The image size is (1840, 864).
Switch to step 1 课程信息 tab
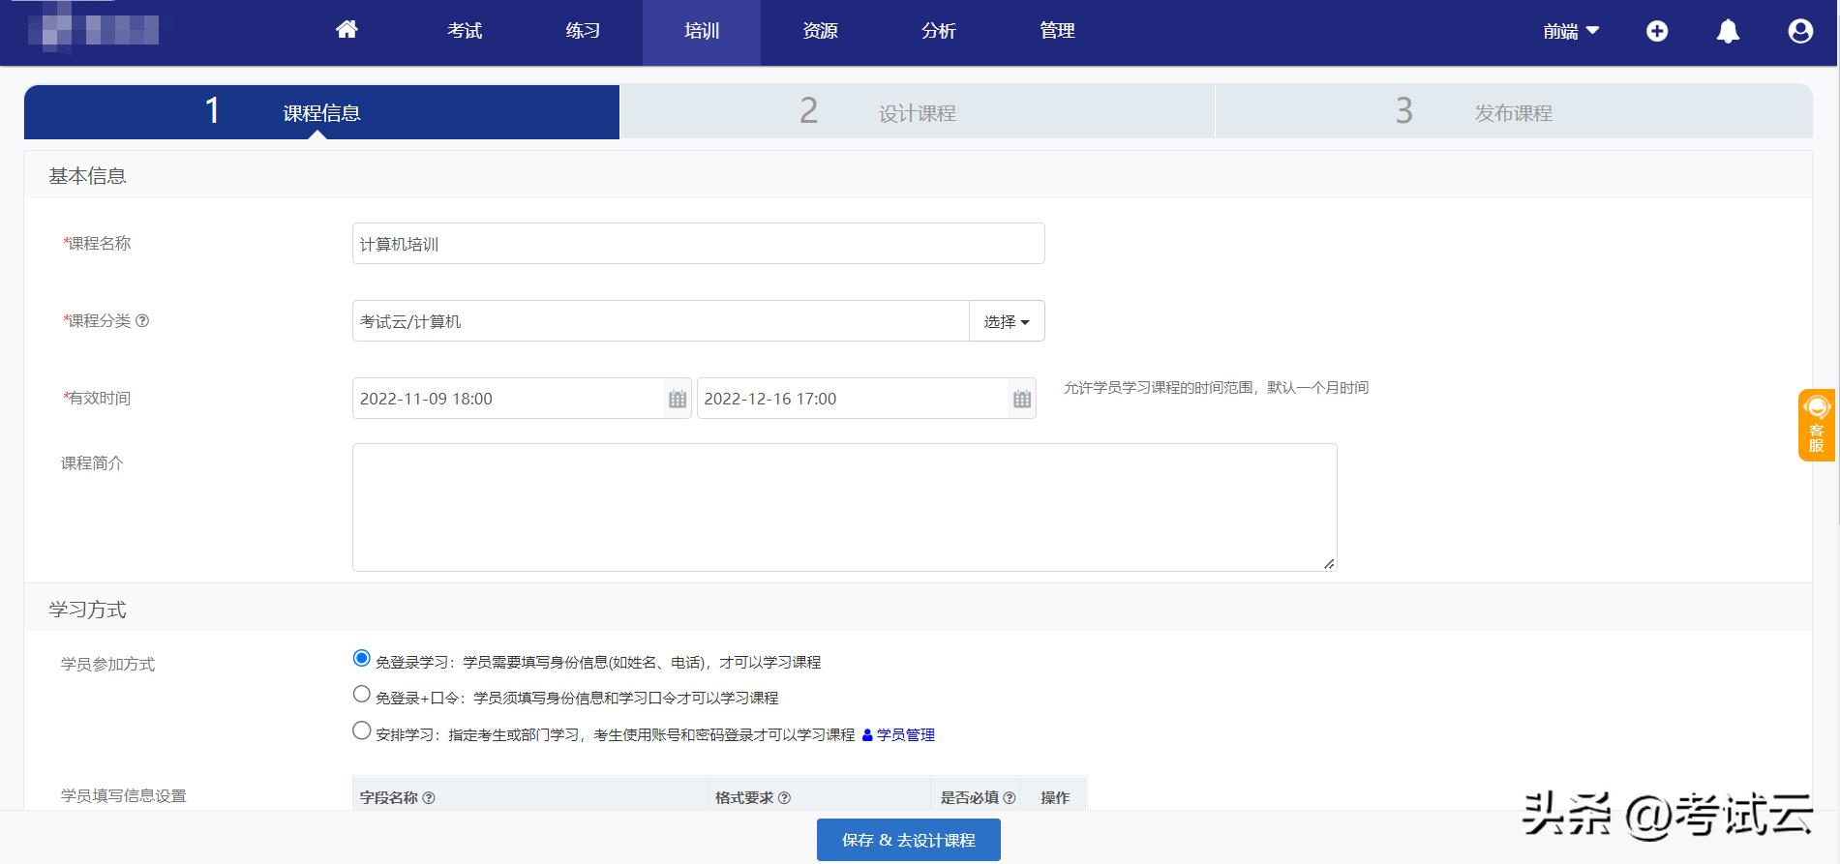tap(321, 112)
